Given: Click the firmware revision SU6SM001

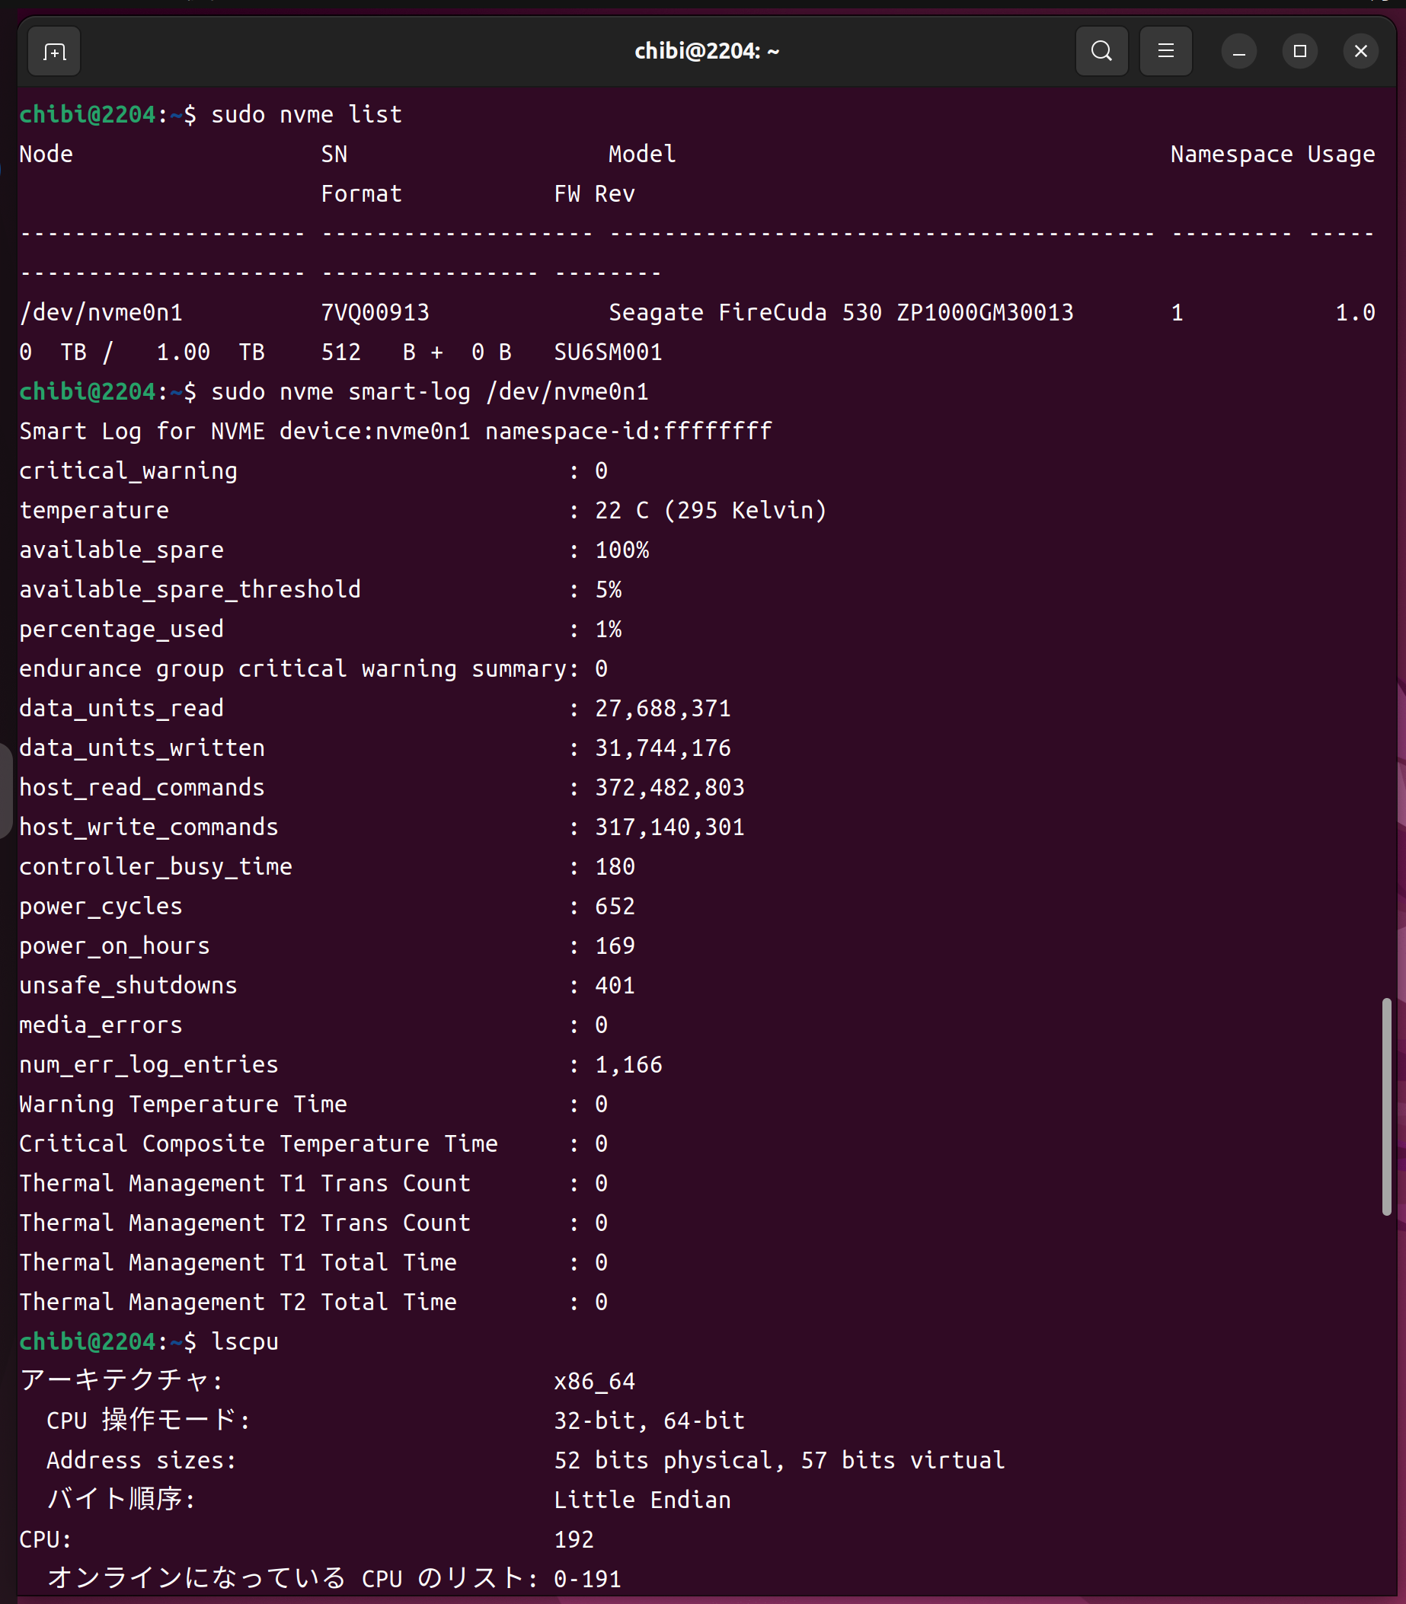Looking at the screenshot, I should coord(608,352).
